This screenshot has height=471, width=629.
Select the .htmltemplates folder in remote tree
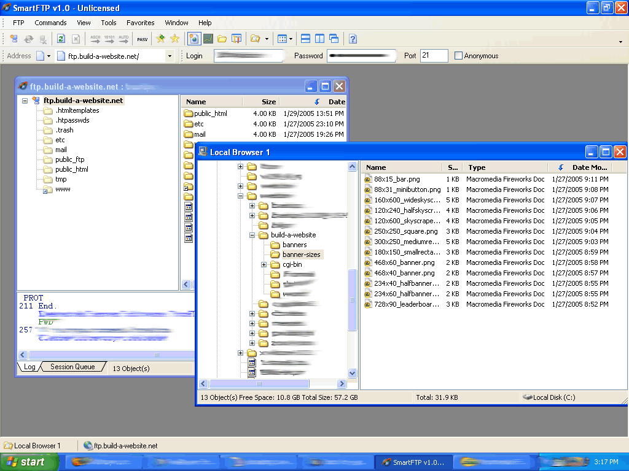[x=77, y=110]
